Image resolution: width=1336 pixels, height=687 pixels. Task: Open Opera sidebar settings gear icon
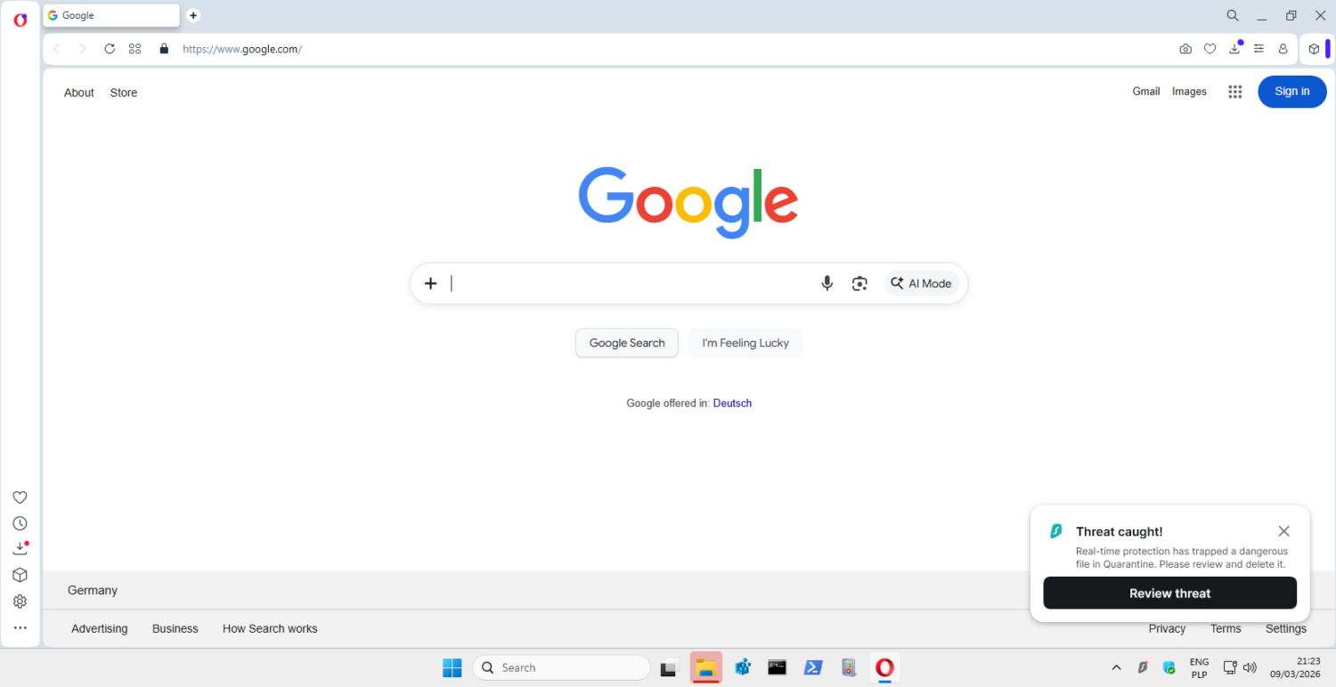pos(20,602)
